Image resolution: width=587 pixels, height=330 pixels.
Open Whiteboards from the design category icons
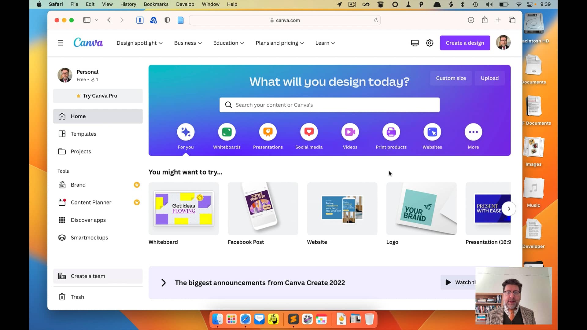click(x=227, y=132)
